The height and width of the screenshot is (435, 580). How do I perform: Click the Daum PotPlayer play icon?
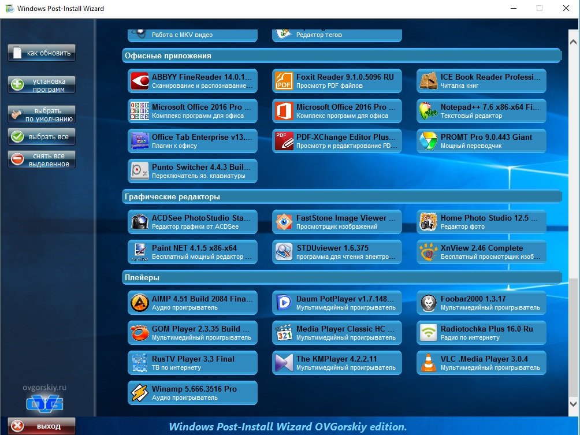(x=284, y=303)
